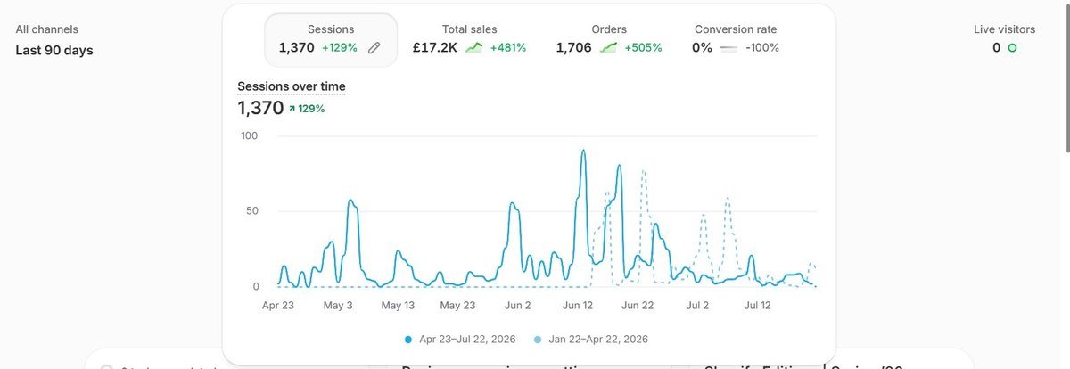The image size is (1070, 369).
Task: Click the Jun 22 x-axis date label
Action: 638,305
